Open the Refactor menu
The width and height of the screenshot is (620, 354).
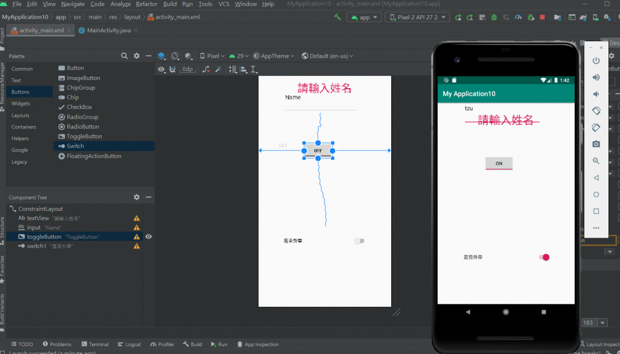click(x=147, y=4)
